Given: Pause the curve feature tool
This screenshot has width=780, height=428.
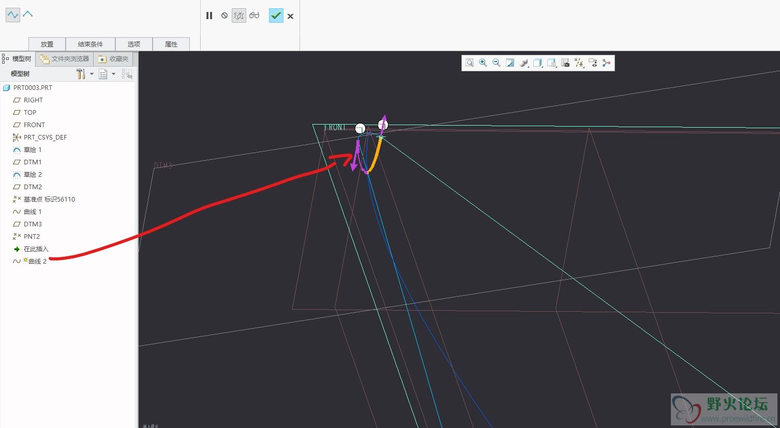Looking at the screenshot, I should [x=209, y=16].
